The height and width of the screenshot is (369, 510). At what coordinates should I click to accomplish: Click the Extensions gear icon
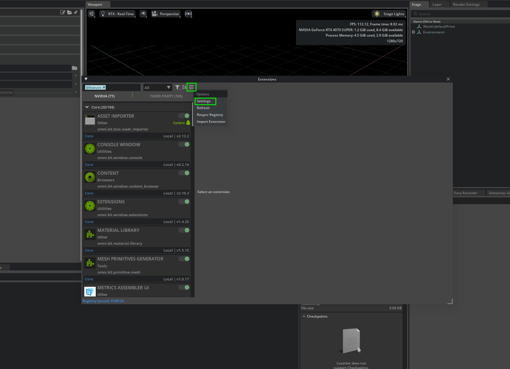coord(90,206)
